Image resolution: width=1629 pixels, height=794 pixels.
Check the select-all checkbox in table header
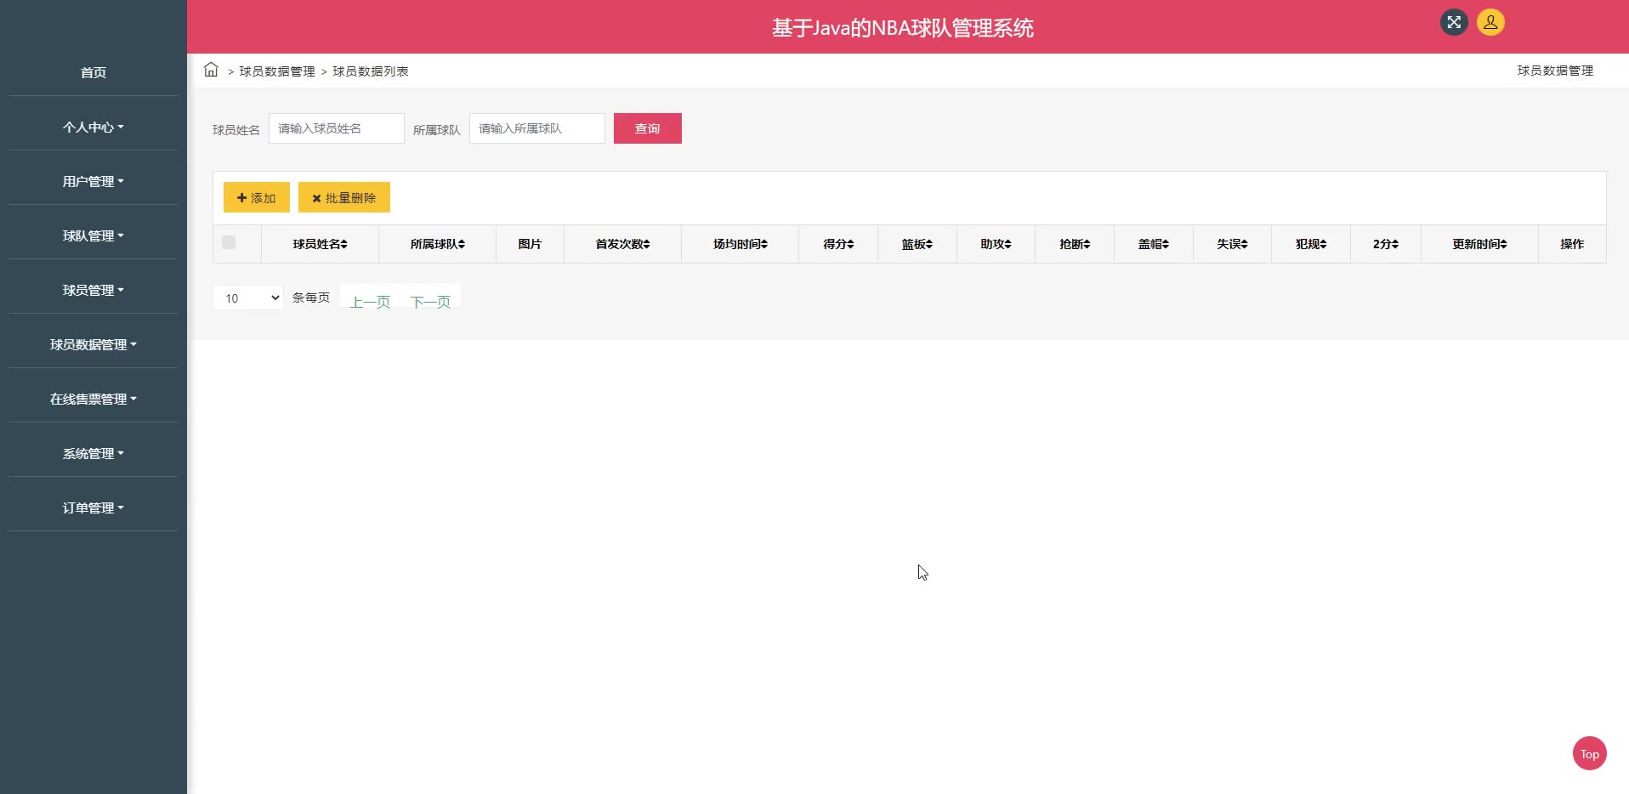tap(229, 242)
